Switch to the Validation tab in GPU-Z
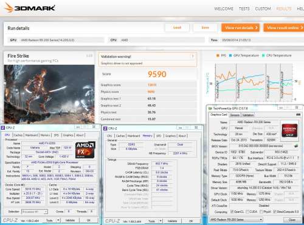 (248, 115)
